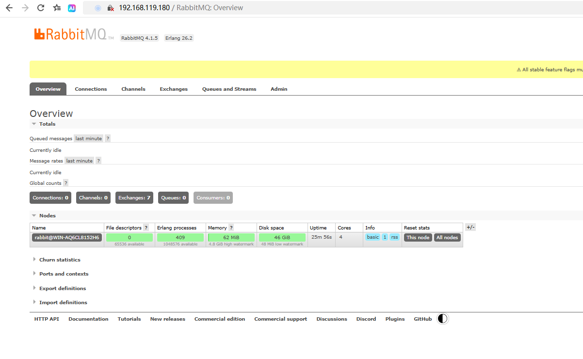The image size is (583, 359).
Task: Open help for Message rates
Action: 98,161
